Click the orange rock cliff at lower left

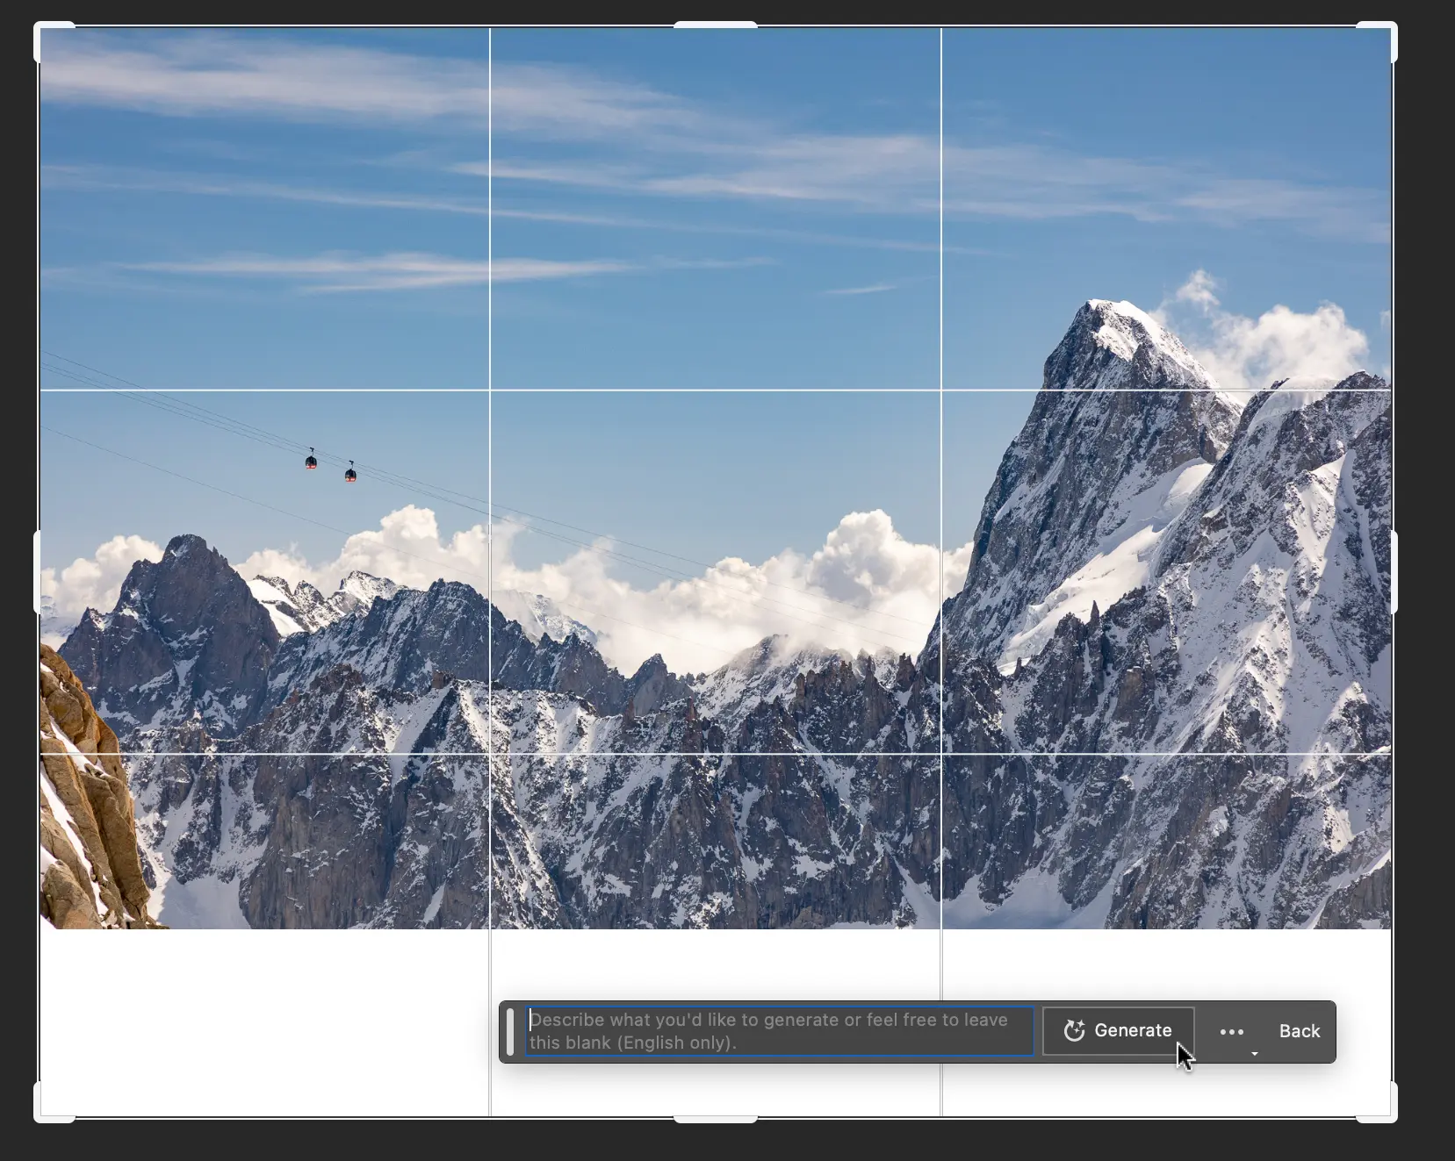coord(88,799)
